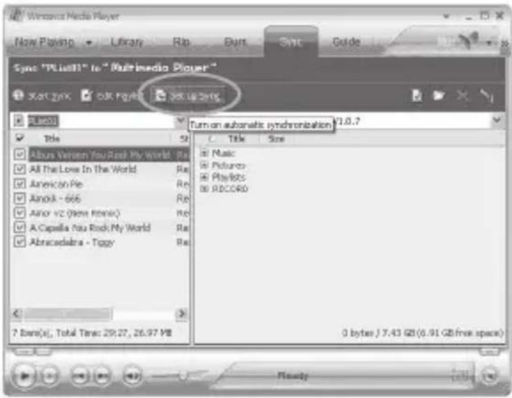Click the X delete icon in sync toolbar
This screenshot has width=512, height=398.
[x=462, y=96]
